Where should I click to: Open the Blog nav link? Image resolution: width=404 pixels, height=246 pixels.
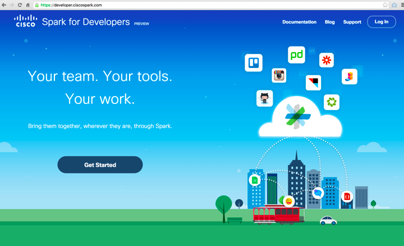329,22
